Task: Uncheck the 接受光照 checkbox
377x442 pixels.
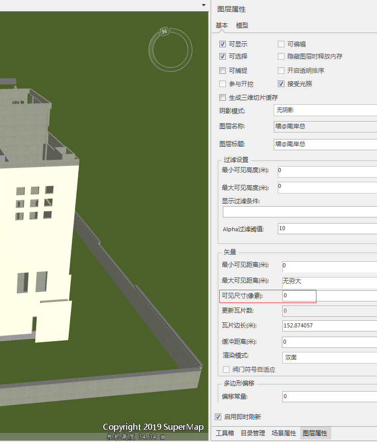Action: pyautogui.click(x=281, y=84)
